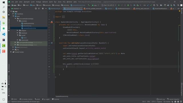This screenshot has height=103, width=183.
Task: Open Build Variants side stripe button
Action: tap(9, 80)
